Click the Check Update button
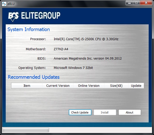154x135 pixels. tap(80, 112)
